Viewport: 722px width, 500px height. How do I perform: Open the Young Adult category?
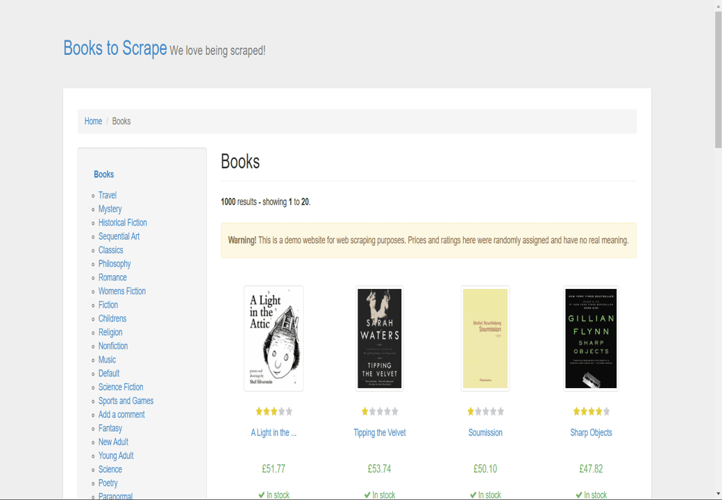click(116, 456)
